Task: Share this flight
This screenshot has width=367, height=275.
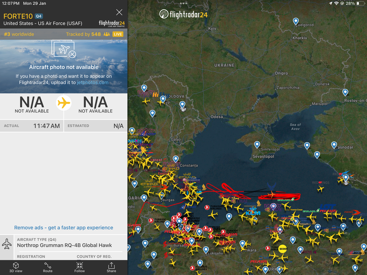Action: (x=111, y=267)
